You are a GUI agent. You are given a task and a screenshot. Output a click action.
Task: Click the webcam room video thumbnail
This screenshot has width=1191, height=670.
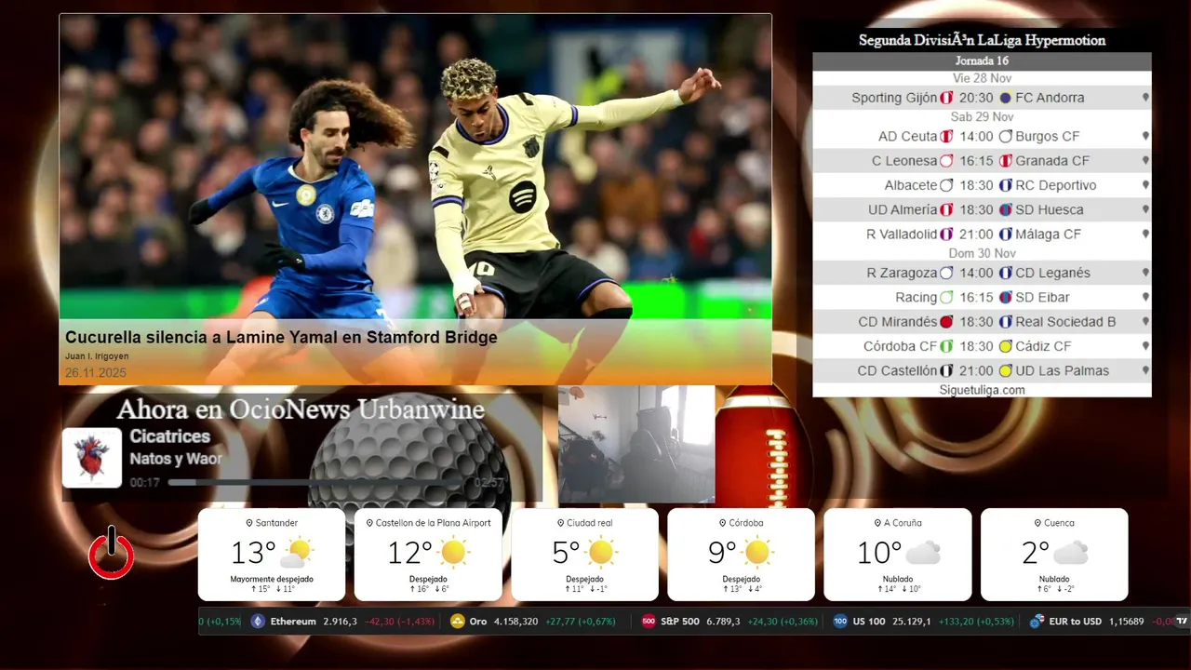(x=636, y=445)
